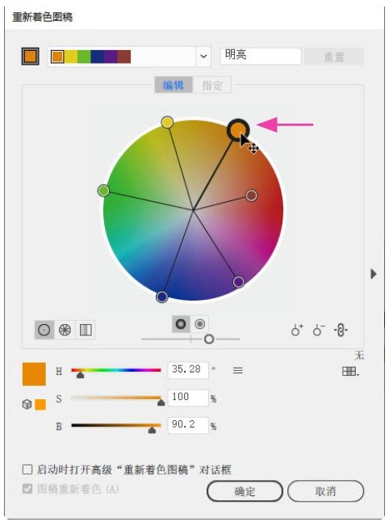The height and width of the screenshot is (522, 389).
Task: Open the swatch library grid icon
Action: (350, 371)
